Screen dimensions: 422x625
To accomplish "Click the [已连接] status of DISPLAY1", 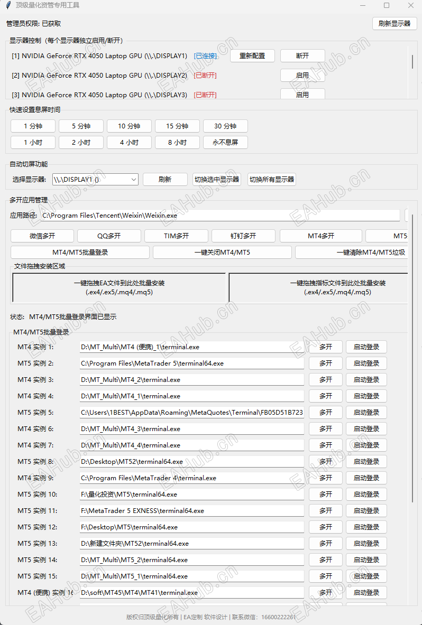I will (x=205, y=56).
